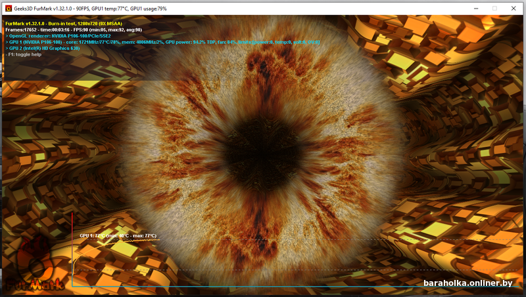Click the dark center of the furry ring
The width and height of the screenshot is (526, 297).
tap(262, 148)
